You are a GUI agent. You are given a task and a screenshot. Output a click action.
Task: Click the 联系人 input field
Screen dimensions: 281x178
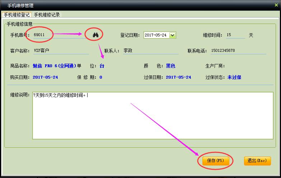click(x=151, y=51)
